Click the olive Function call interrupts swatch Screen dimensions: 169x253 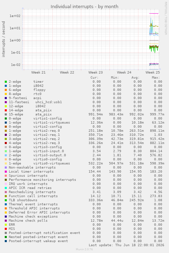pyautogui.click(x=6, y=196)
